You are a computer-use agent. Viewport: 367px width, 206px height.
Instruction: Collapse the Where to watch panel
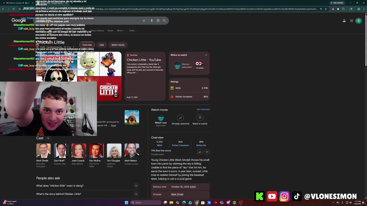[x=206, y=55]
